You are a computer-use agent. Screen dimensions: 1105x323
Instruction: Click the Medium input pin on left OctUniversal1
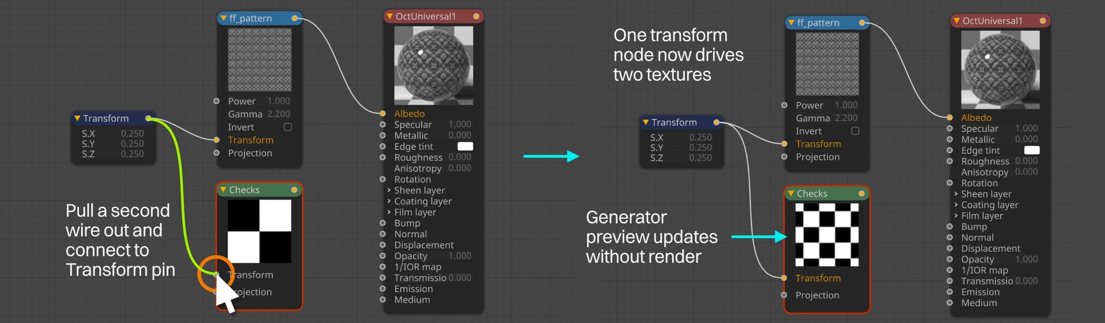point(382,299)
